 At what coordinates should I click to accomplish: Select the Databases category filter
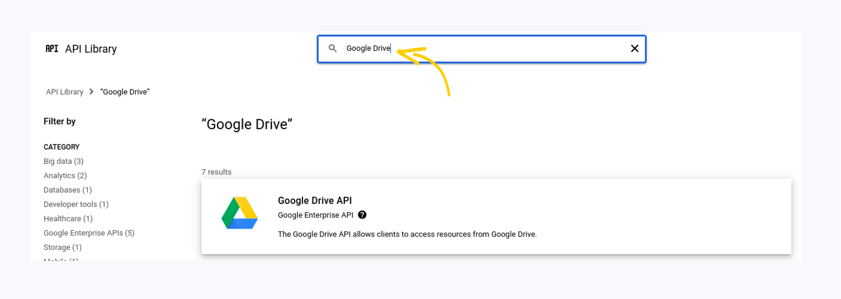68,190
